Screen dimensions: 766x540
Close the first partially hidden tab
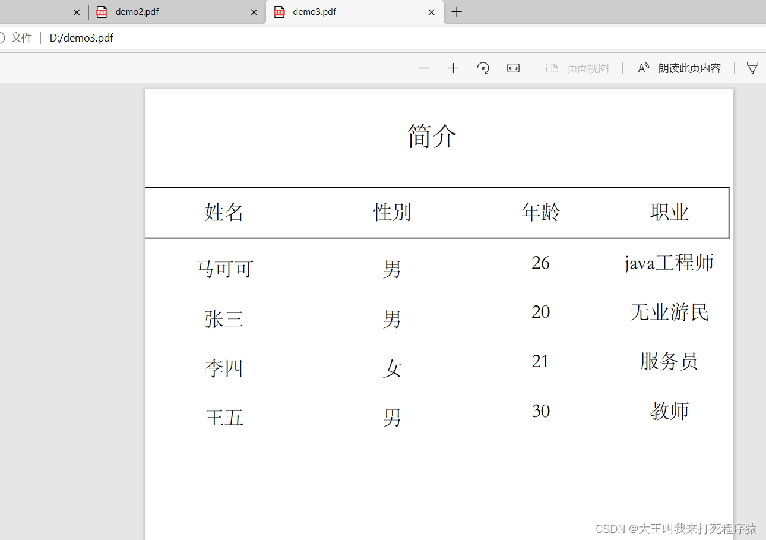coord(76,12)
